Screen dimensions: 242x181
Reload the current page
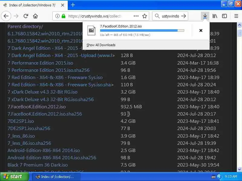click(x=26, y=16)
